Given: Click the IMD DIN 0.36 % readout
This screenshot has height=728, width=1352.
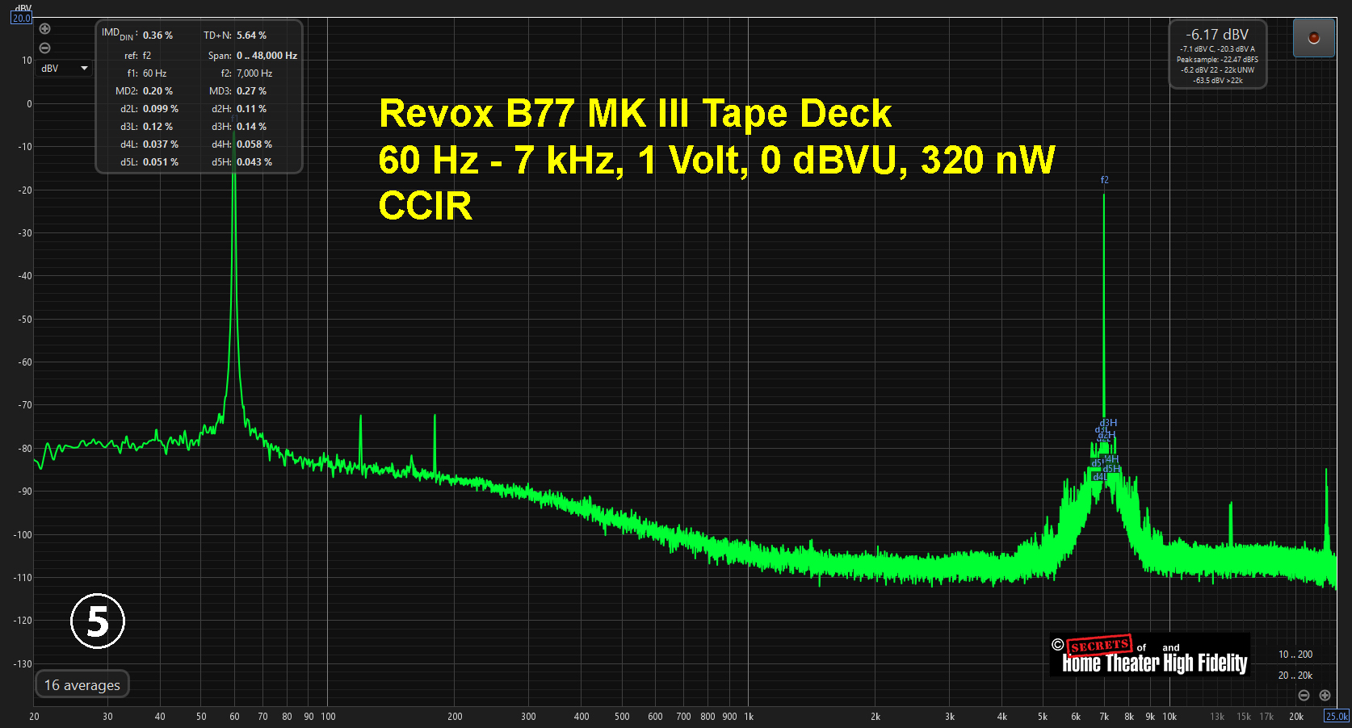Looking at the screenshot, I should click(157, 36).
